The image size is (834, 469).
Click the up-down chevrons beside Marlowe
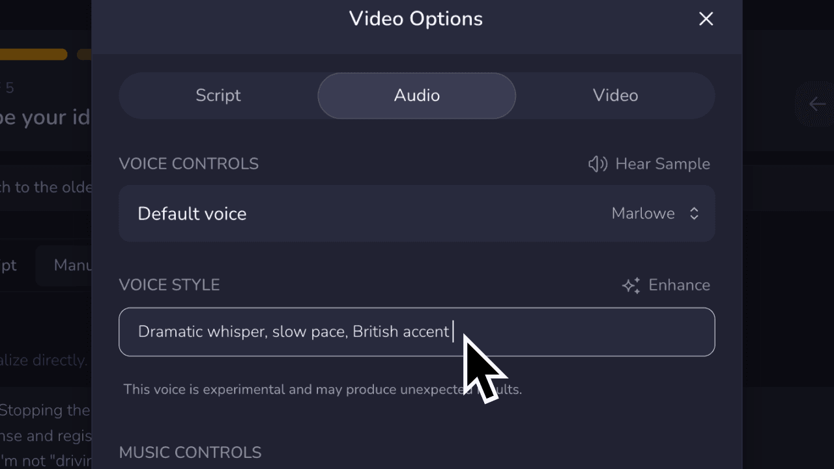694,214
